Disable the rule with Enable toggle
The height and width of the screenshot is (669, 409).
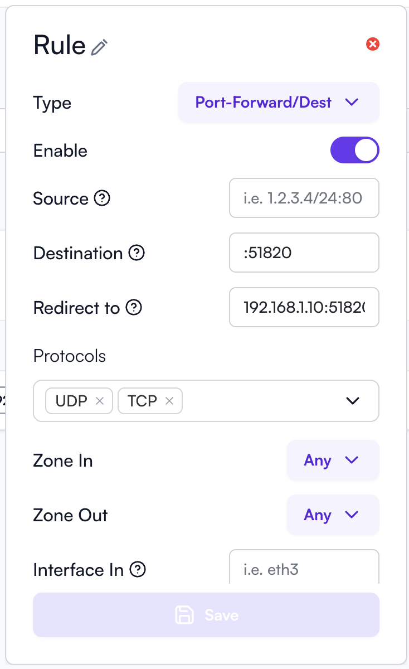[x=355, y=151]
